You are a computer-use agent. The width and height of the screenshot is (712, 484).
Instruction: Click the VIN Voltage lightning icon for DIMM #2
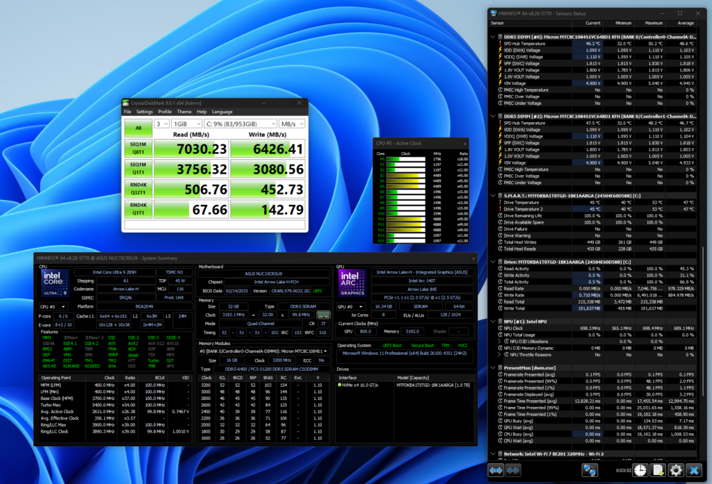tap(501, 162)
